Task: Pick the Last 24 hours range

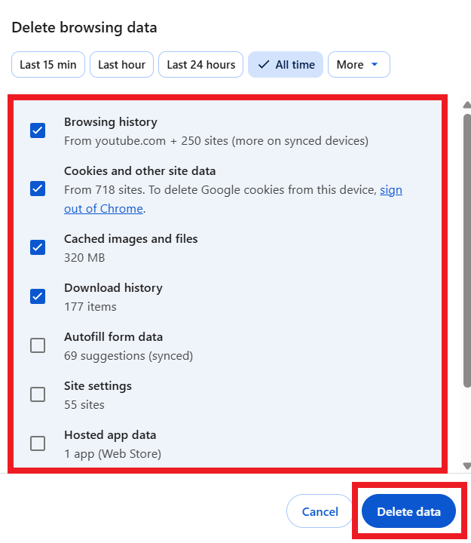Action: coord(201,65)
